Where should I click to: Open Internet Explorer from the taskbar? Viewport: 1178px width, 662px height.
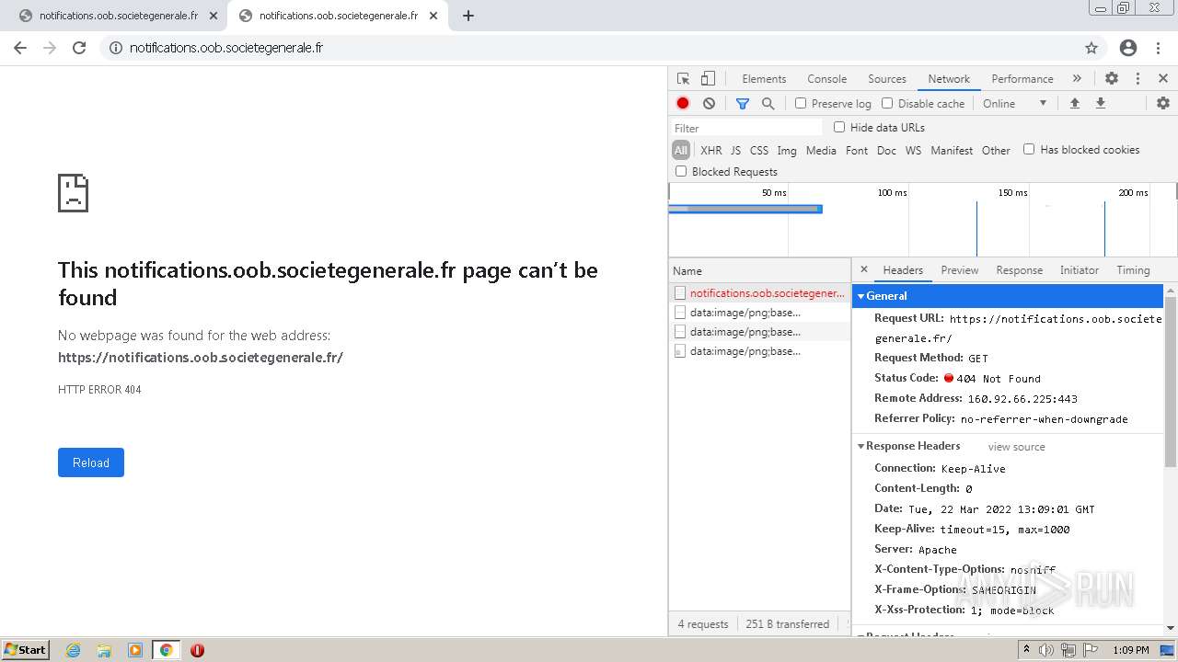pyautogui.click(x=73, y=650)
